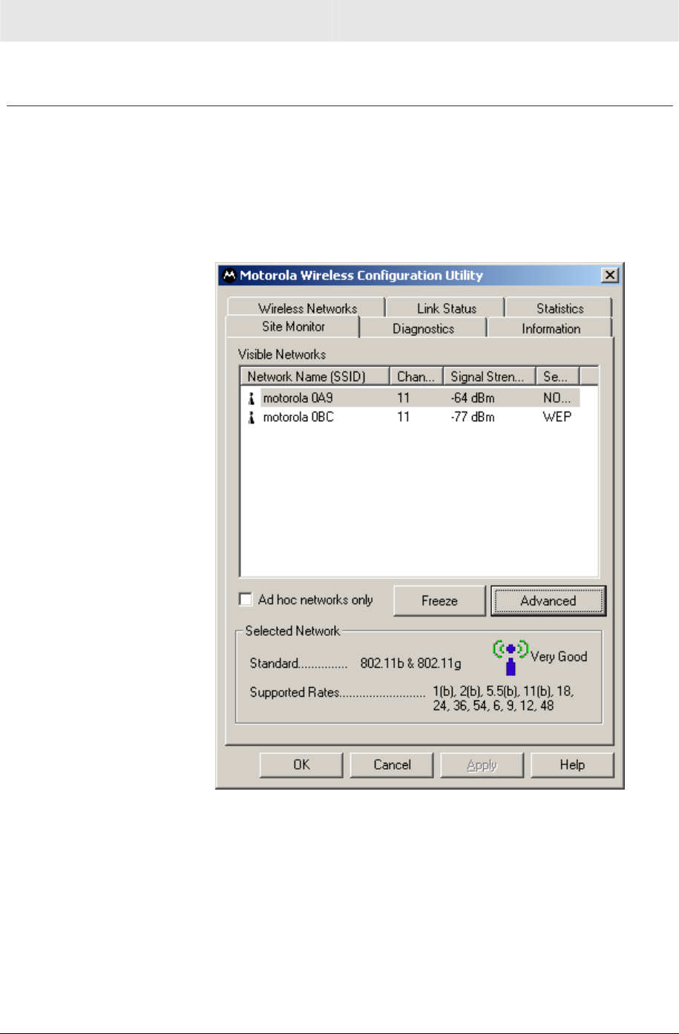This screenshot has height=1034, width=679.
Task: Click the NO... security entry for 0A9
Action: tap(557, 398)
